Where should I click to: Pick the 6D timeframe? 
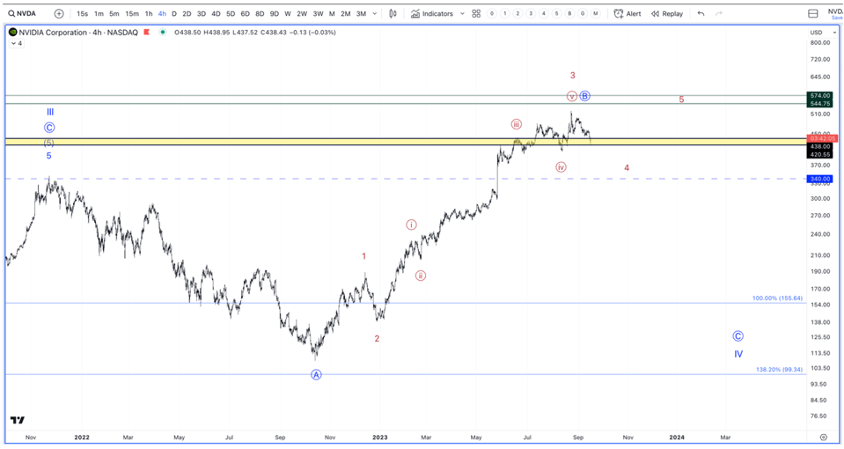click(x=245, y=13)
